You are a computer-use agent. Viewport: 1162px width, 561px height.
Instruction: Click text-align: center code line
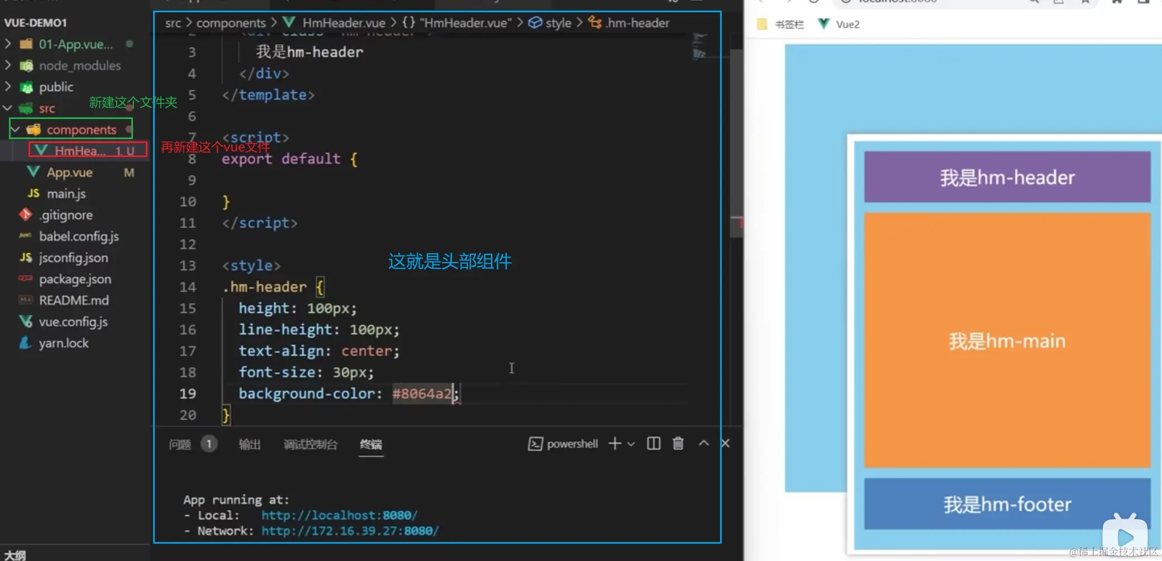(319, 351)
